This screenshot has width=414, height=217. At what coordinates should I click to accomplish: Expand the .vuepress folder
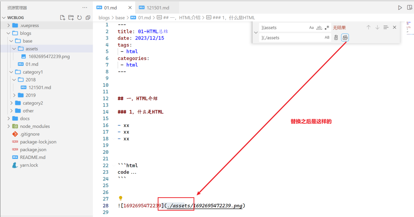[x=8, y=25]
